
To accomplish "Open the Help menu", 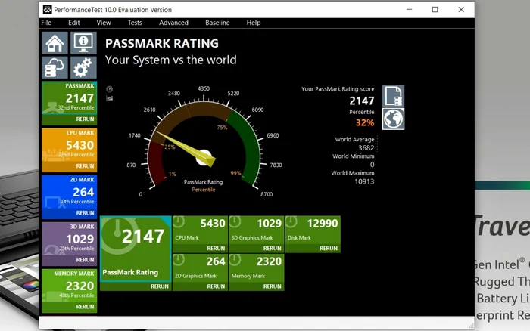I will tap(253, 23).
